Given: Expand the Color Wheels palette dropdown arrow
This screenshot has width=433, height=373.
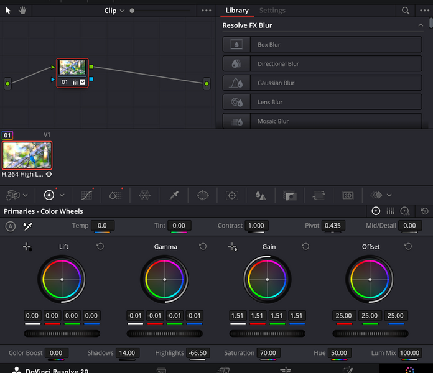Looking at the screenshot, I should click(x=62, y=195).
